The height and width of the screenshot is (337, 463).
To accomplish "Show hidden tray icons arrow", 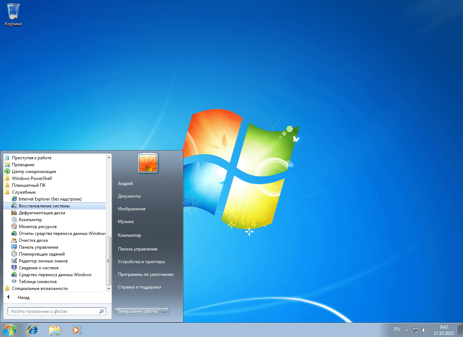I will [x=407, y=330].
